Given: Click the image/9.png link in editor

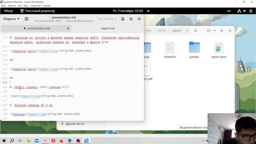Looking at the screenshot, I should click(37, 114).
